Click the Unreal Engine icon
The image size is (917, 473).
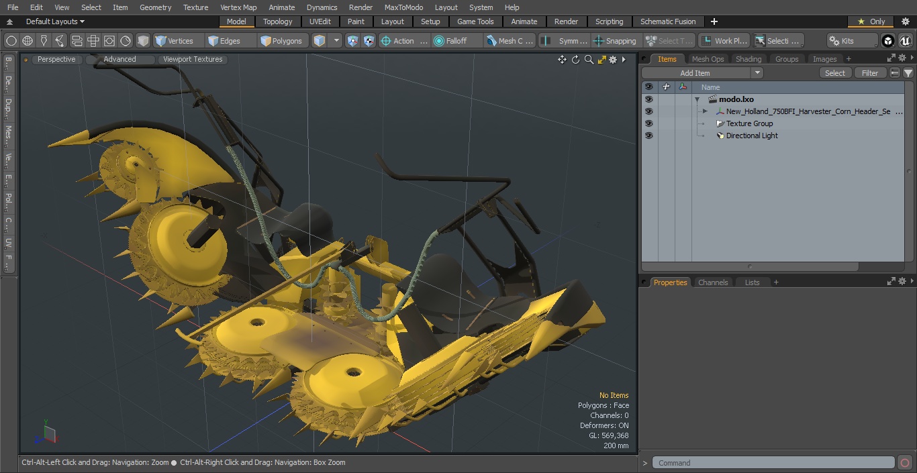905,41
